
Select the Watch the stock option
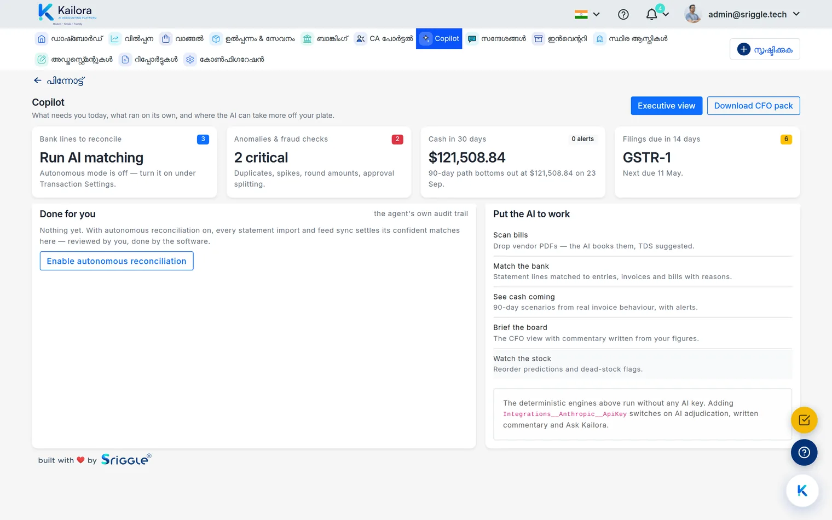643,364
